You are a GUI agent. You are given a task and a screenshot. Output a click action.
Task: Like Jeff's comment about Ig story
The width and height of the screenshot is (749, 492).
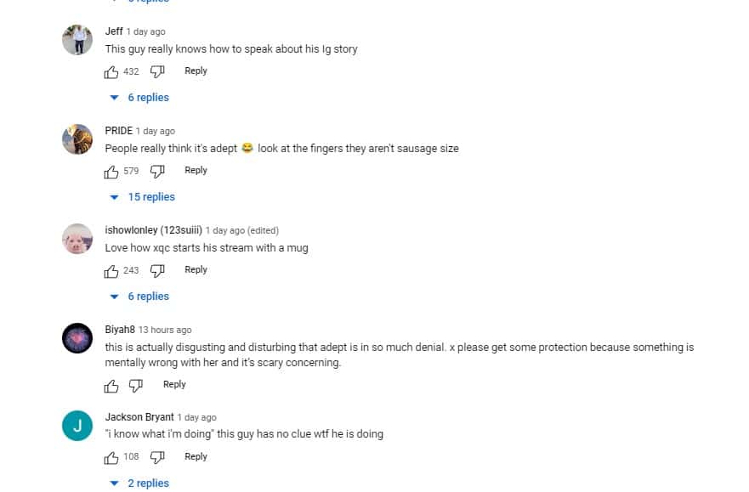[x=111, y=72]
